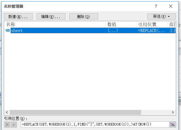
Task: Click the Delete (删除) button
Action: [84, 17]
